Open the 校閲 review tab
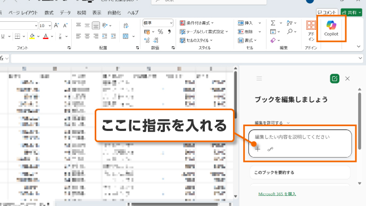 [x=81, y=13]
